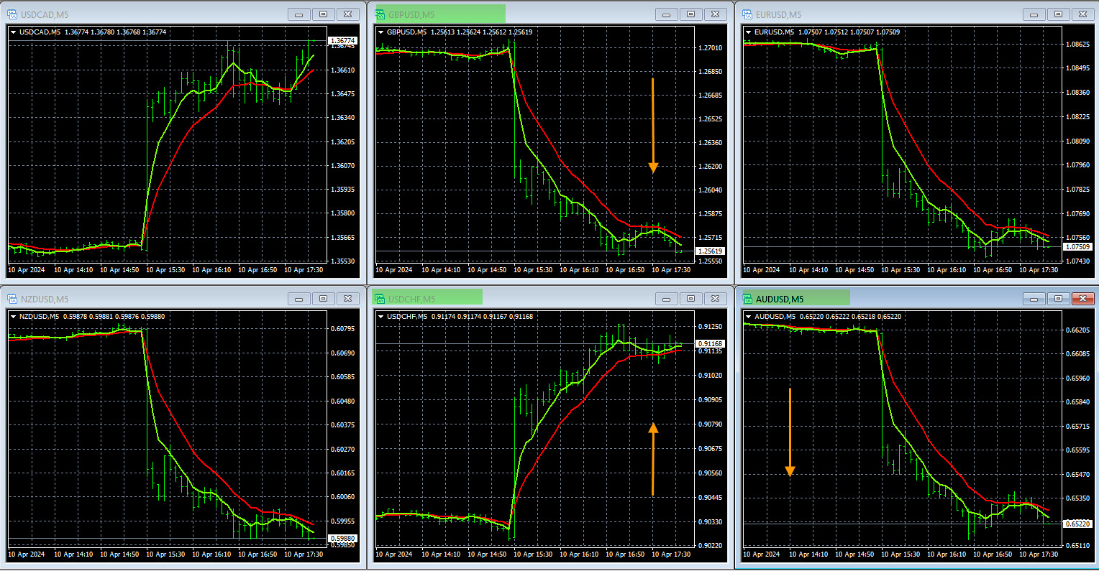Image resolution: width=1099 pixels, height=571 pixels.
Task: Expand the triangle beside NZDUSD,M5 chart label
Action: point(13,317)
